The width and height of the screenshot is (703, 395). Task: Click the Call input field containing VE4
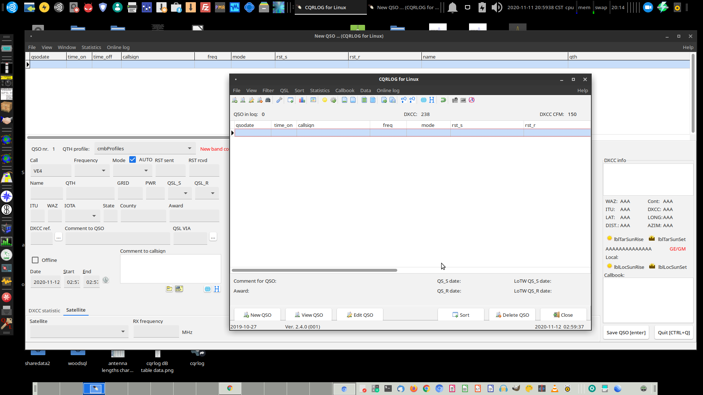tap(51, 171)
